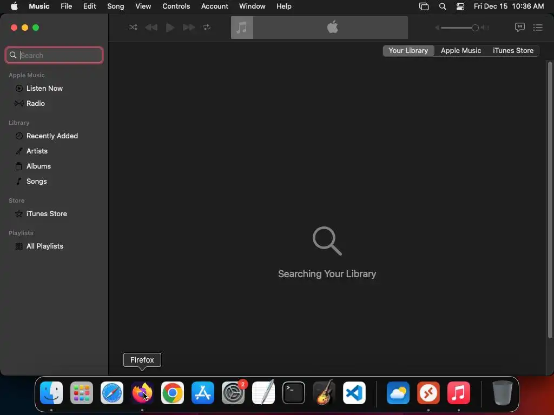Open the Help menu
The width and height of the screenshot is (554, 415).
click(x=283, y=6)
